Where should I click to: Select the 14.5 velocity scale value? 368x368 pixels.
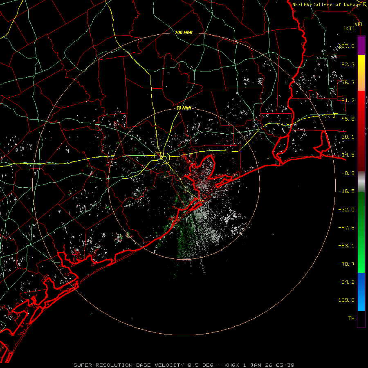point(348,155)
